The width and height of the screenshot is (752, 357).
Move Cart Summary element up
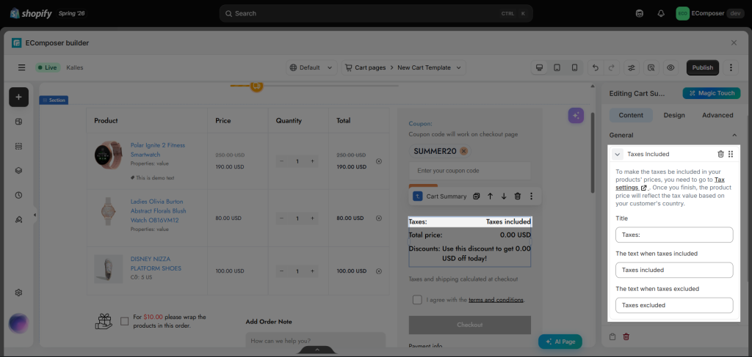(x=490, y=196)
